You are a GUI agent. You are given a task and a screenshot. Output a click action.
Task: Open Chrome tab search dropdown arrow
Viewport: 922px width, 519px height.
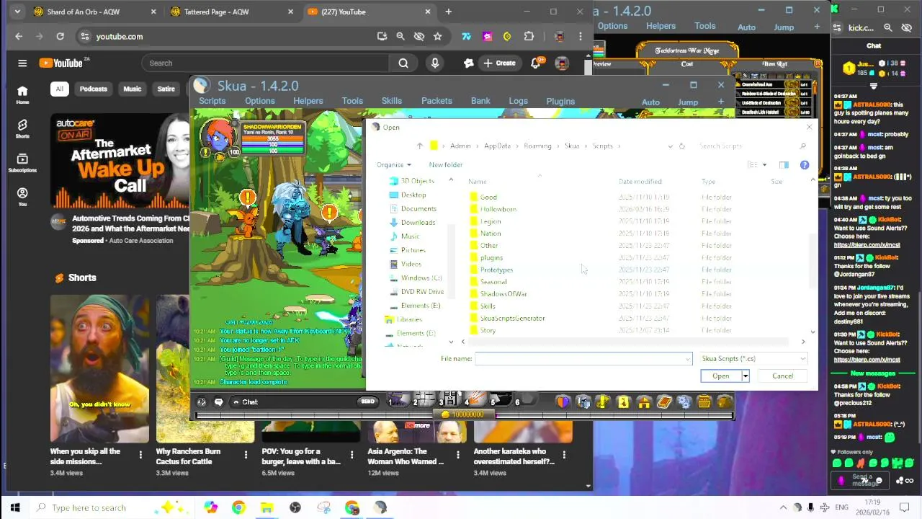[17, 12]
